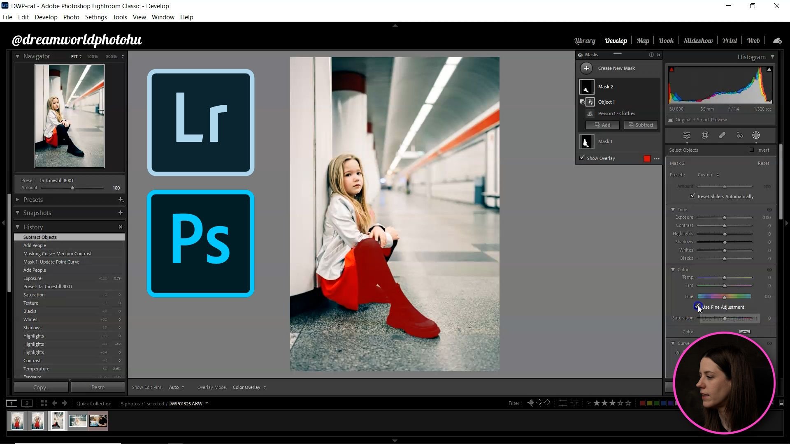This screenshot has height=444, width=790.
Task: Toggle Curve section eye visibility
Action: (769, 343)
